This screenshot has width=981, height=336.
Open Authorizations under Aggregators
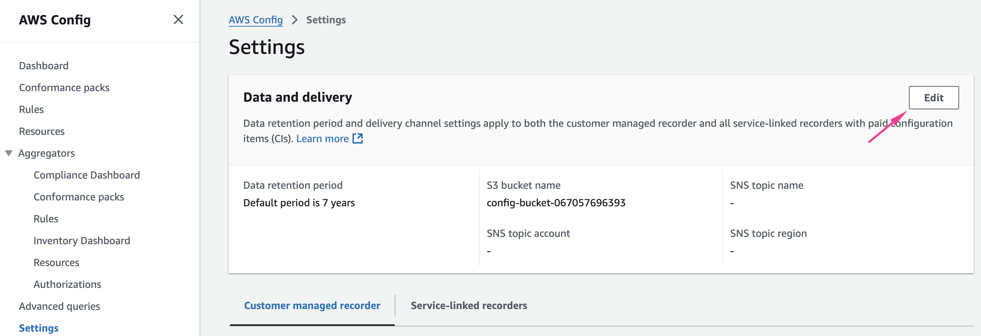click(x=67, y=285)
